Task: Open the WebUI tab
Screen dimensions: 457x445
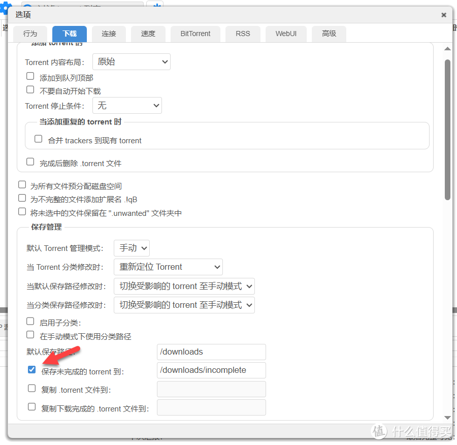Action: click(286, 34)
